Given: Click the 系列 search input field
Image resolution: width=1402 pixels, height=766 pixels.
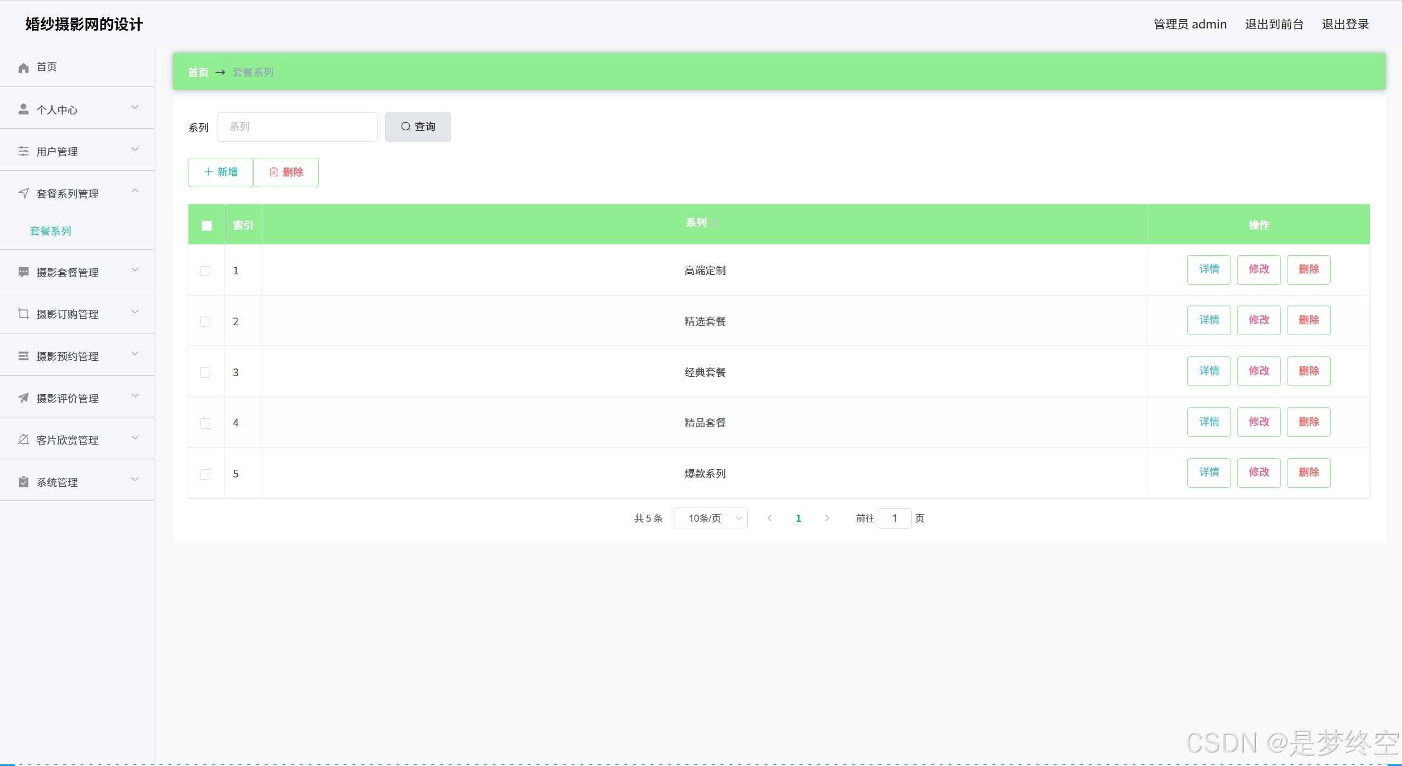Looking at the screenshot, I should coord(297,127).
